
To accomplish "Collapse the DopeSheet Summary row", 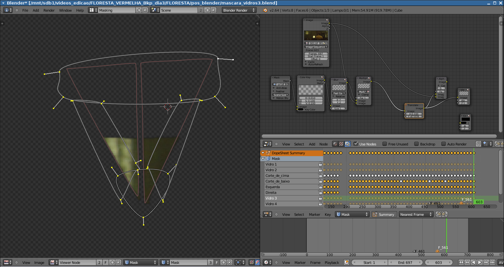I will click(263, 153).
